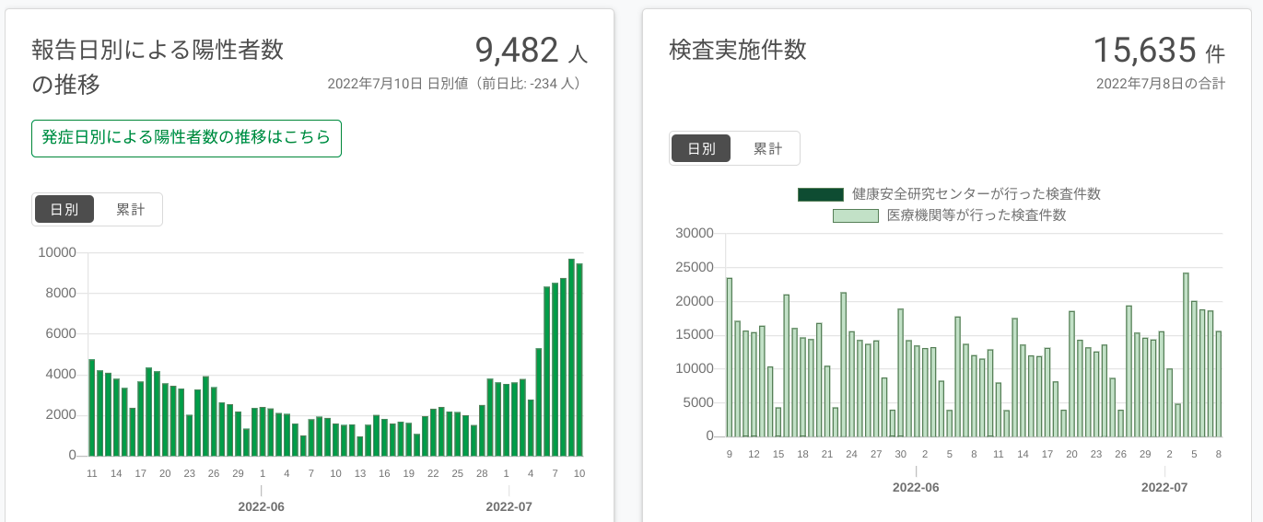Switch 検査実施件数 chart to 累計

point(767,148)
